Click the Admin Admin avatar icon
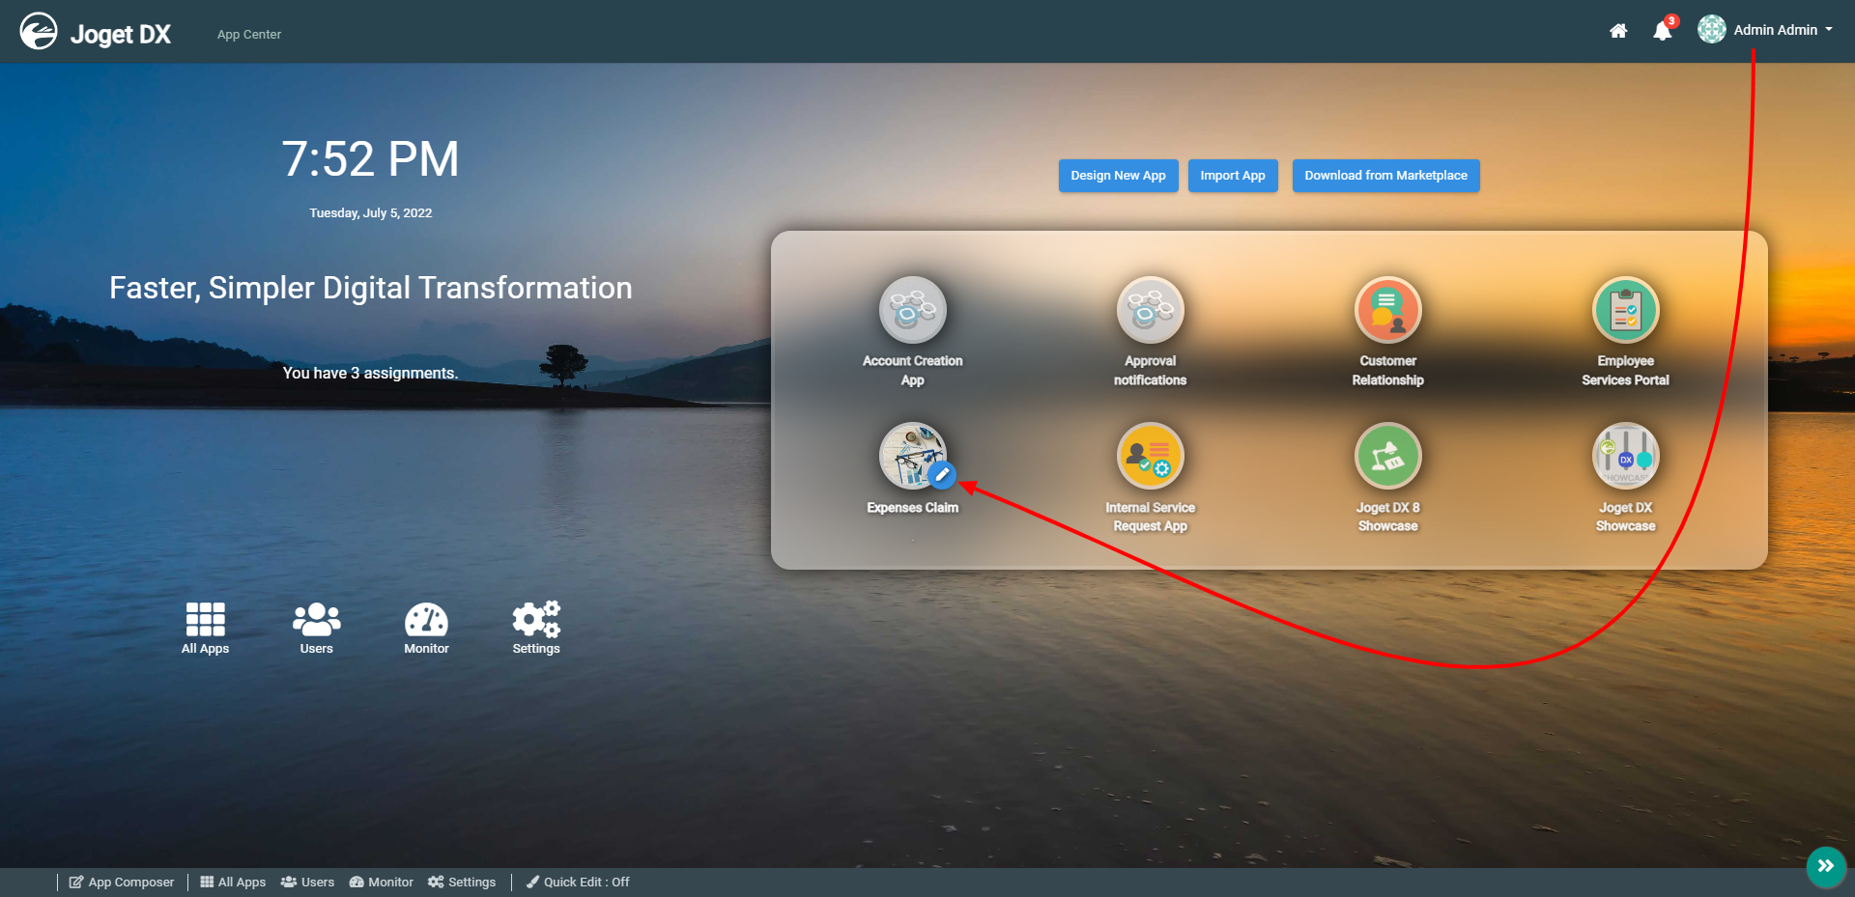The image size is (1855, 897). coord(1712,30)
